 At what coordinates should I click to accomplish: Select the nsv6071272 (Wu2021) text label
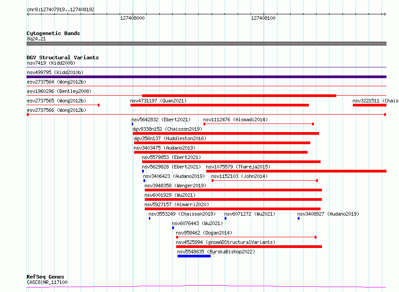coord(250,214)
